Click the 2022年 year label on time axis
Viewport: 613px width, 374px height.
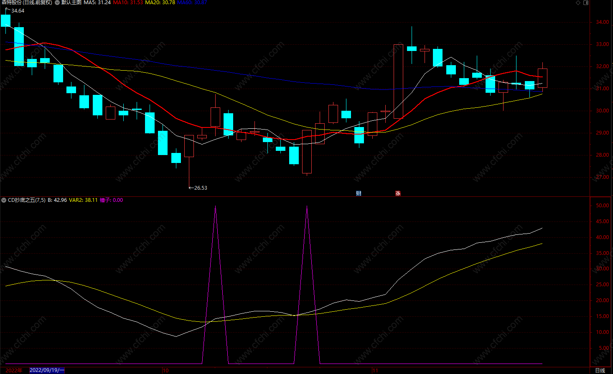14,370
